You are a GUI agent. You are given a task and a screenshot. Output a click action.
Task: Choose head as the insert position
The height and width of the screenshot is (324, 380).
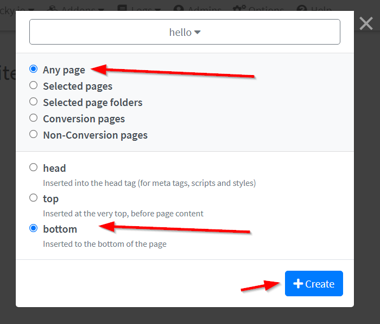click(34, 167)
